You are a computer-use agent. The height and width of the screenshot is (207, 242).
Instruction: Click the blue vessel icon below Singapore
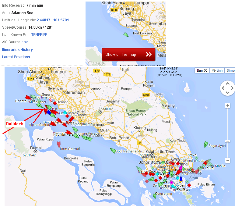coord(181,179)
